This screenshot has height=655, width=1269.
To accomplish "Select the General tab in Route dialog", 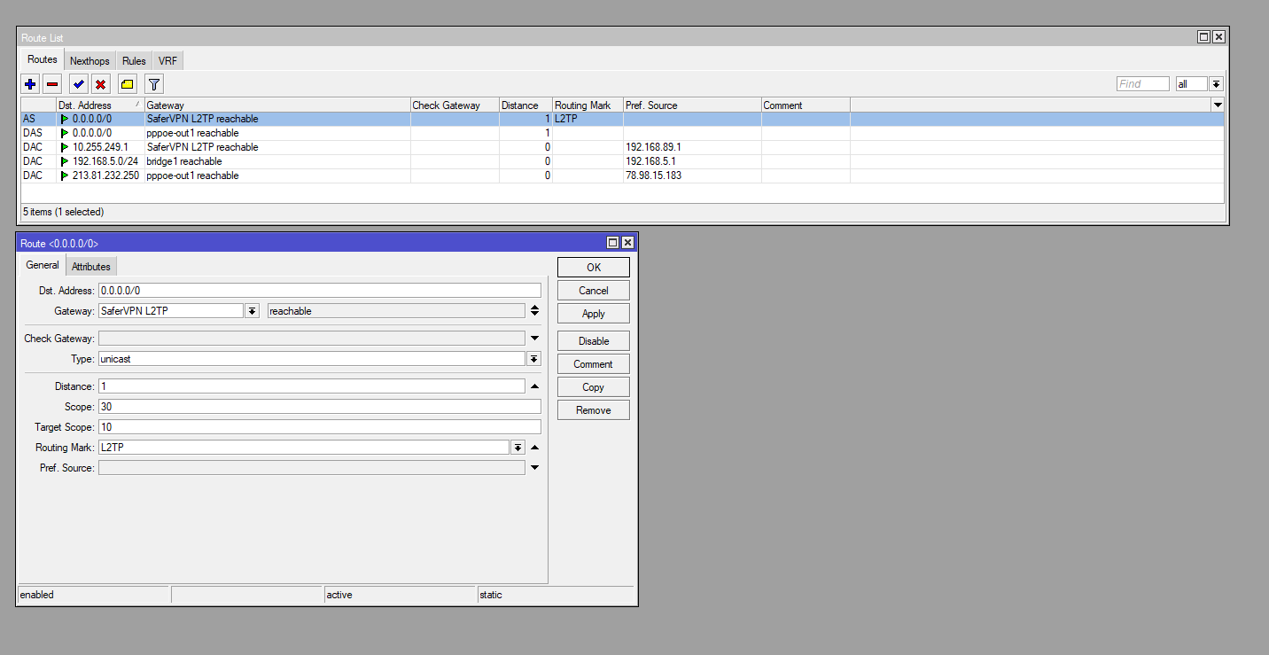I will [x=43, y=265].
